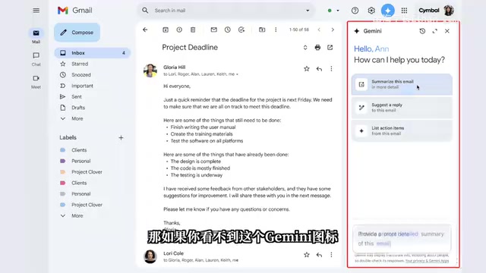
Task: Click the Mail icon in side rail
Action: (x=36, y=33)
